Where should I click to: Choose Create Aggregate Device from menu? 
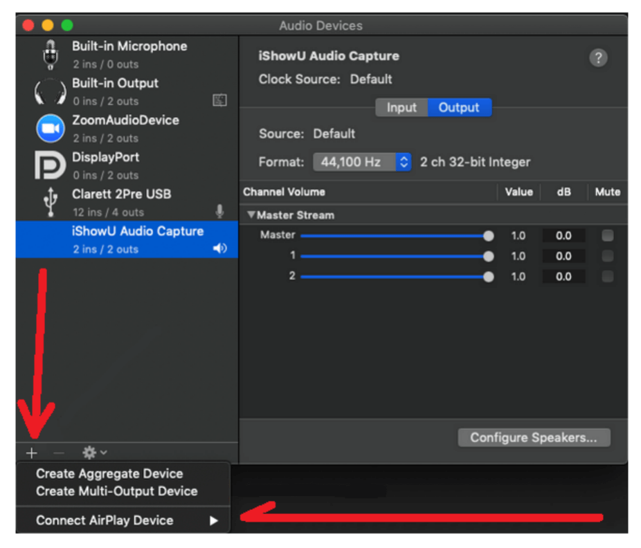click(x=123, y=474)
